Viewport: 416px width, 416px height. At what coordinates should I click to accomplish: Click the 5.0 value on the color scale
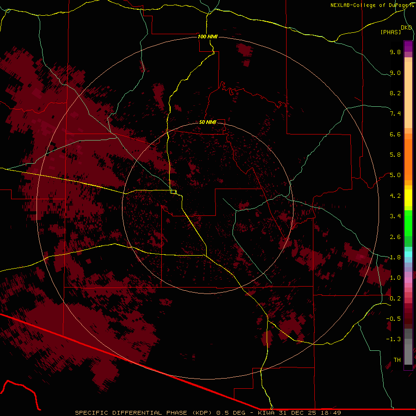pyautogui.click(x=395, y=175)
